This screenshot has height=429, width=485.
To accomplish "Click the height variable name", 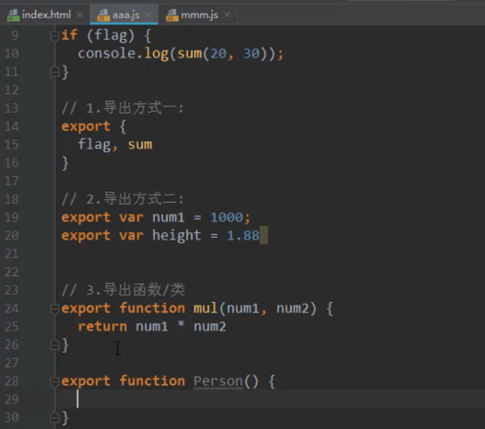I will coord(177,236).
